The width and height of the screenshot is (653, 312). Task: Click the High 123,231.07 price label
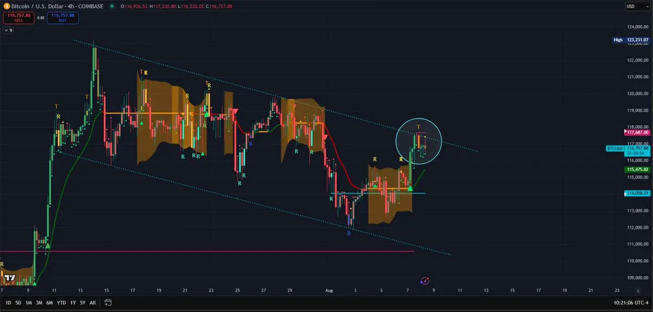(631, 40)
